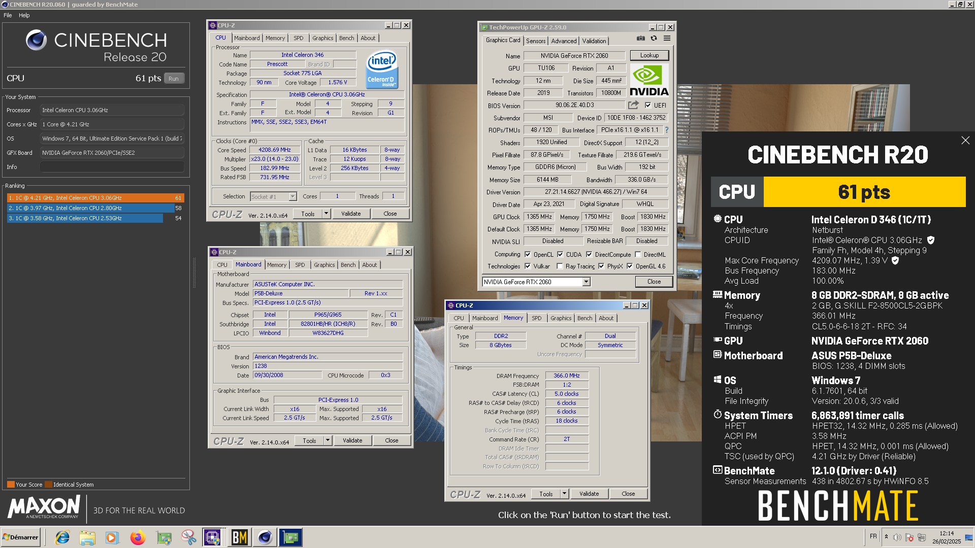
Task: Switch to Advanced tab in GPU-Z
Action: 564,41
